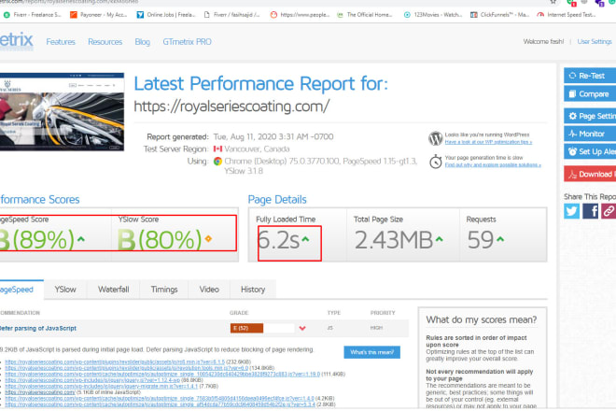The width and height of the screenshot is (616, 411).
Task: Select the PageSpeed tab
Action: tap(21, 290)
